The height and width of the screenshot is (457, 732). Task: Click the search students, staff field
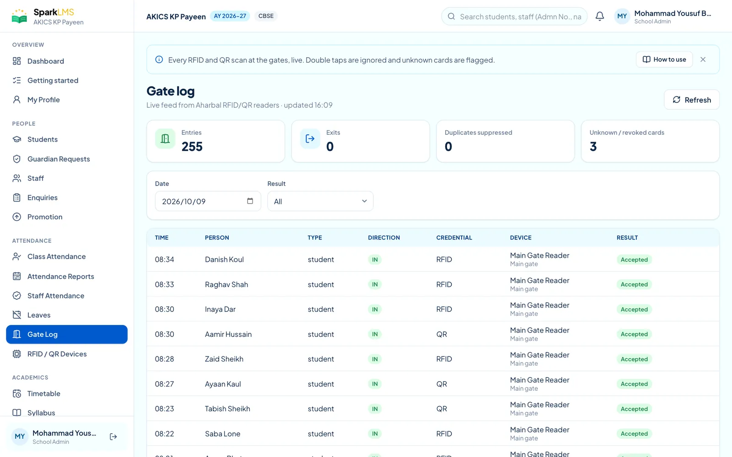(514, 16)
